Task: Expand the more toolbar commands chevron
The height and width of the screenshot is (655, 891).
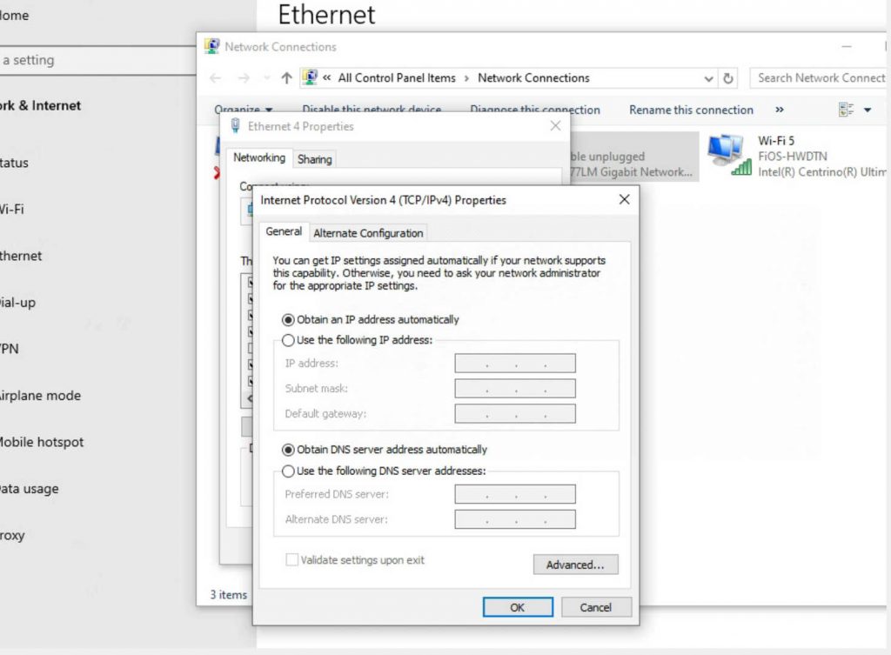Action: [780, 109]
